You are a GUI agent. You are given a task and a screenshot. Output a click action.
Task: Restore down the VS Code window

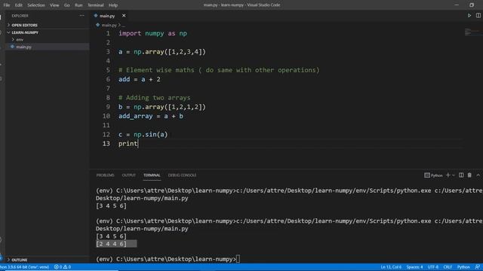[x=472, y=5]
